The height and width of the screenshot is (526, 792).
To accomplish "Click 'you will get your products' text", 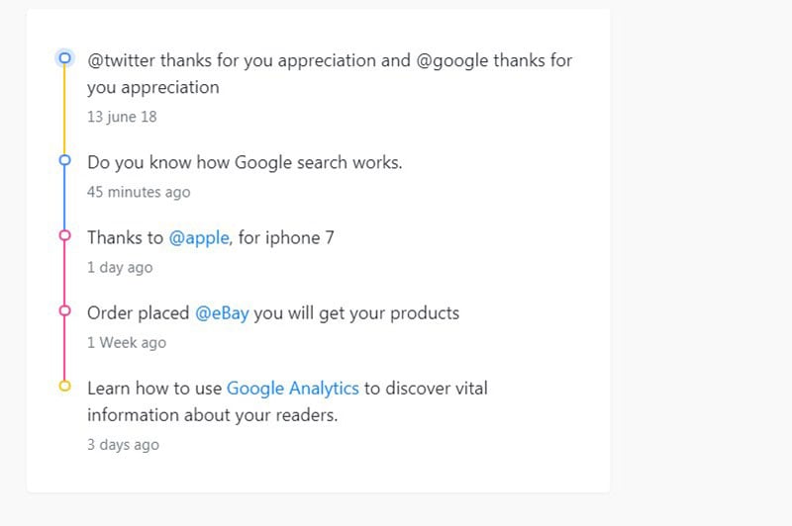I will (x=356, y=313).
